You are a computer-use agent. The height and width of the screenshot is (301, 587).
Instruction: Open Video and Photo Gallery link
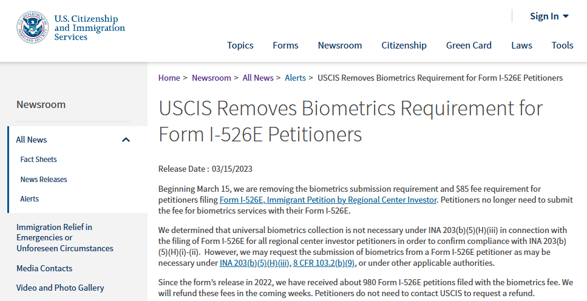coord(60,288)
